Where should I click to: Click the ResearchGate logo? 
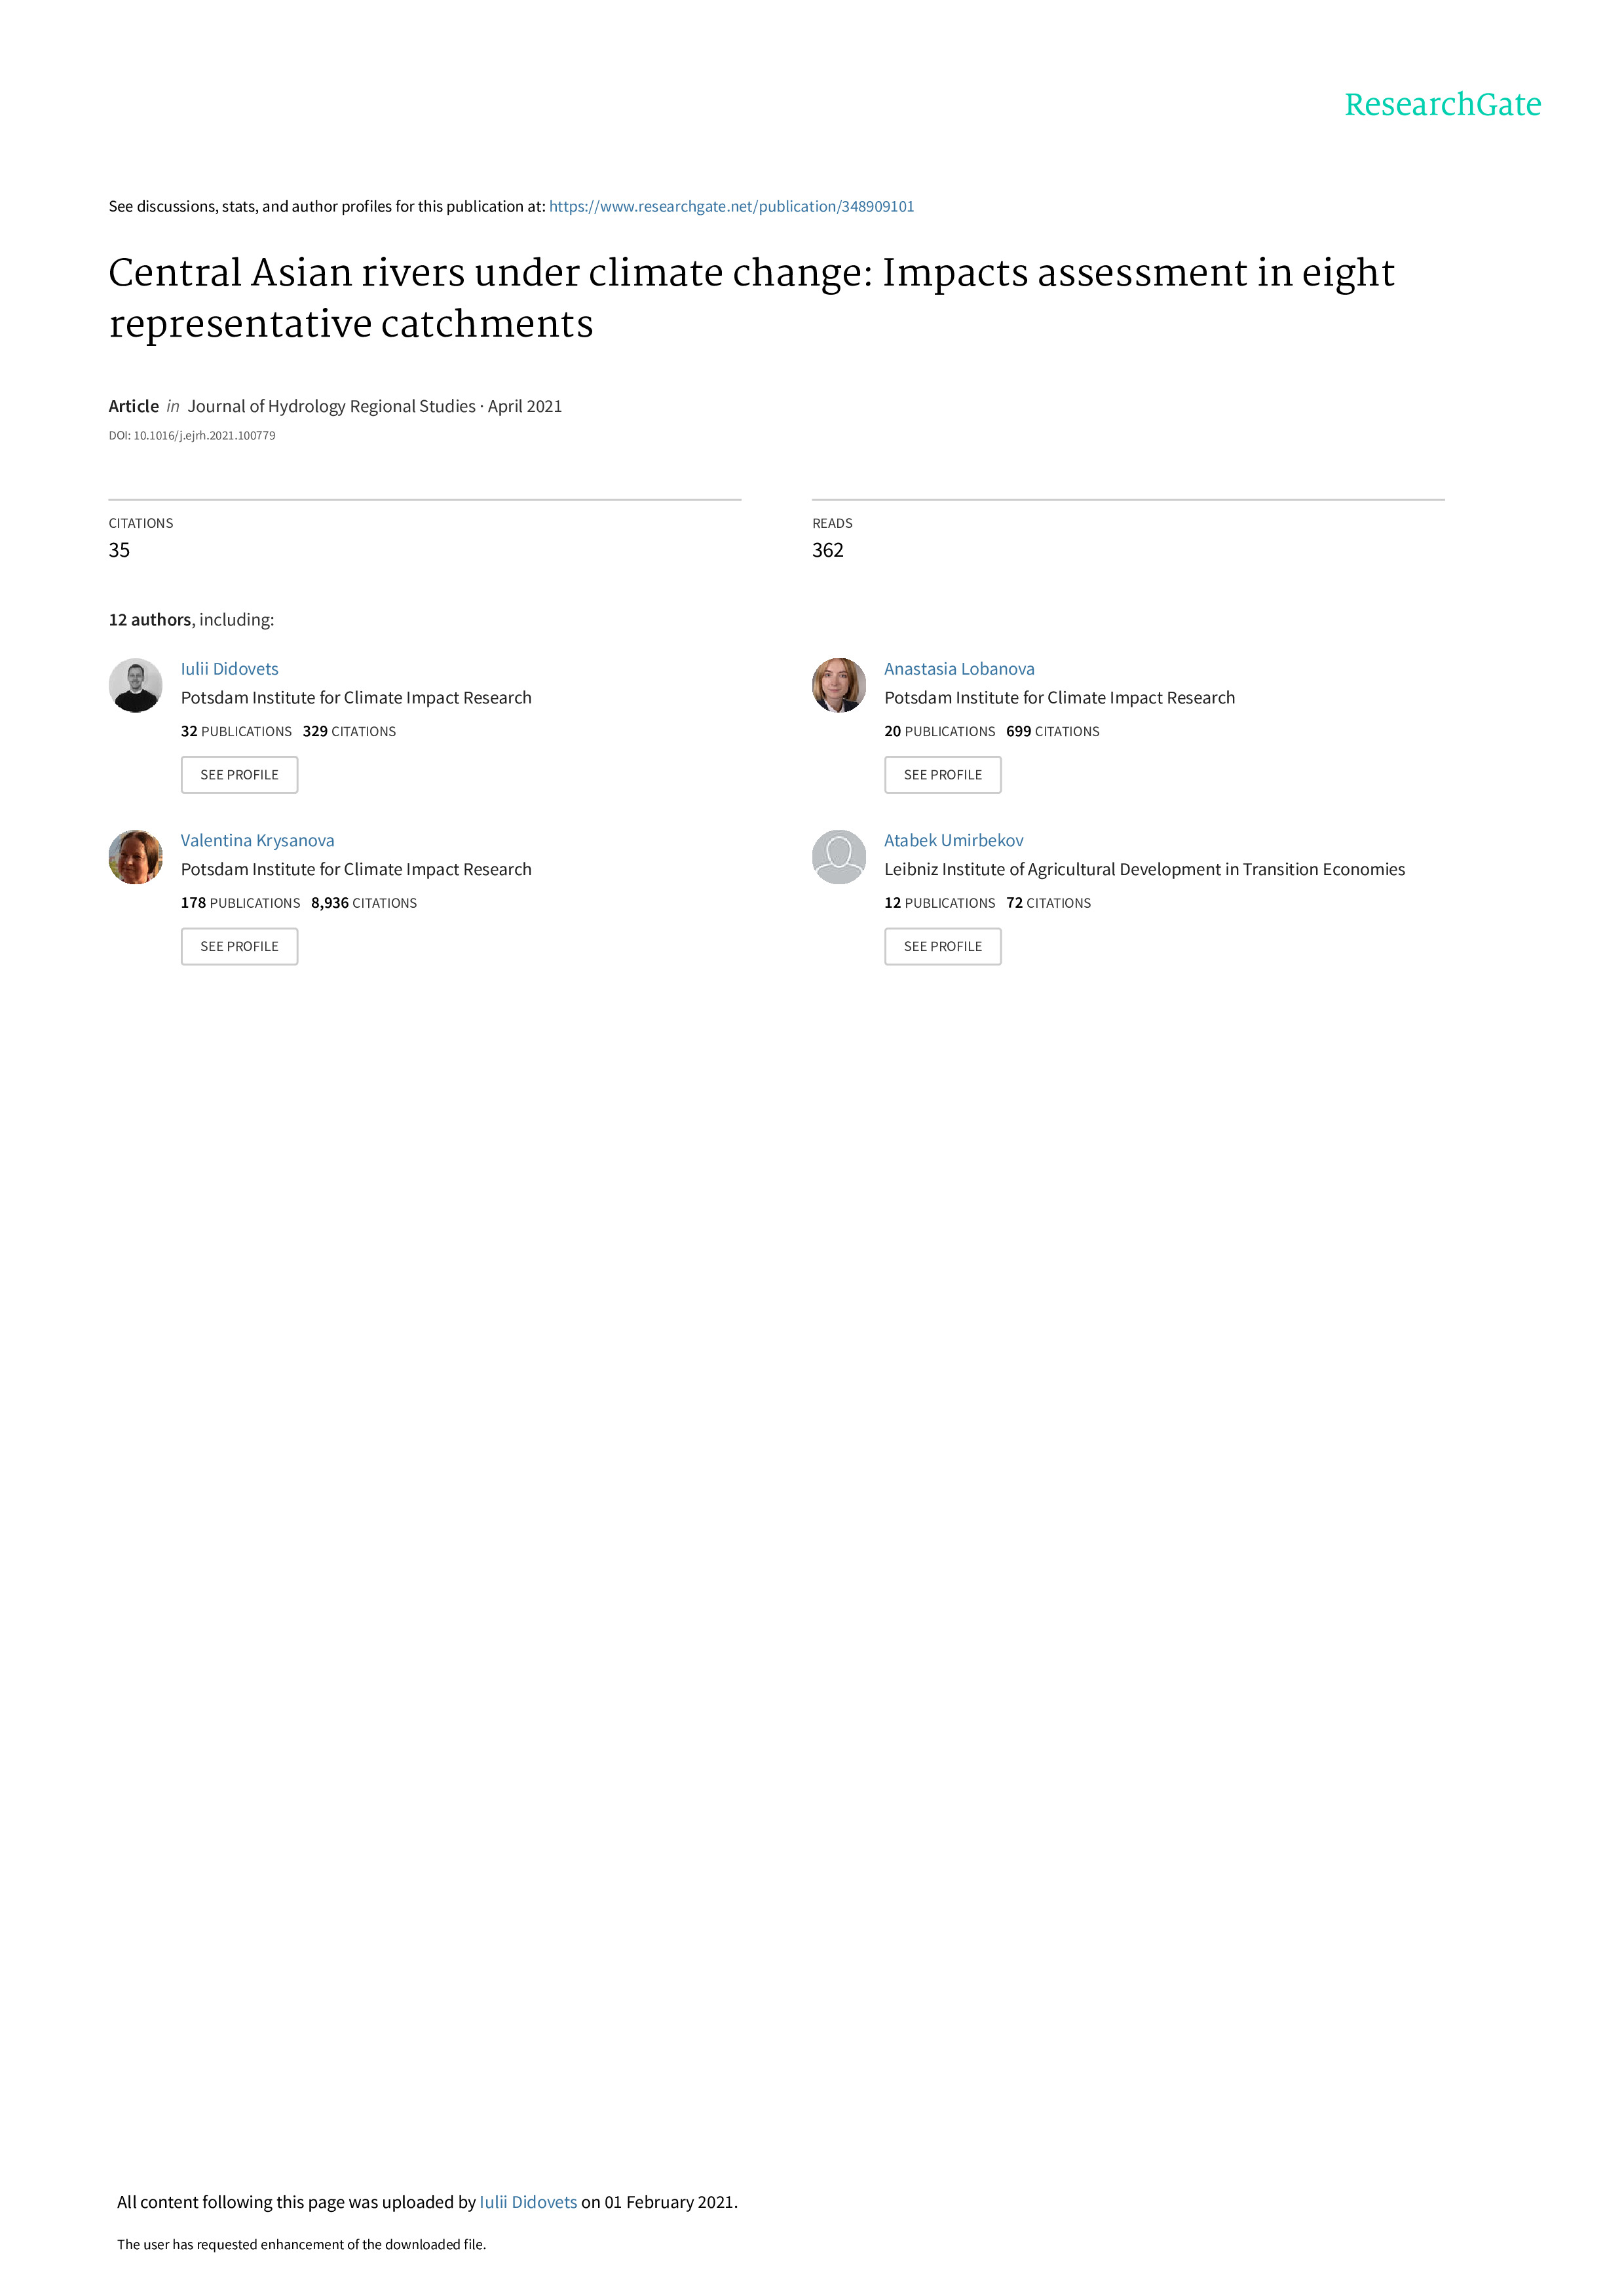[1442, 105]
